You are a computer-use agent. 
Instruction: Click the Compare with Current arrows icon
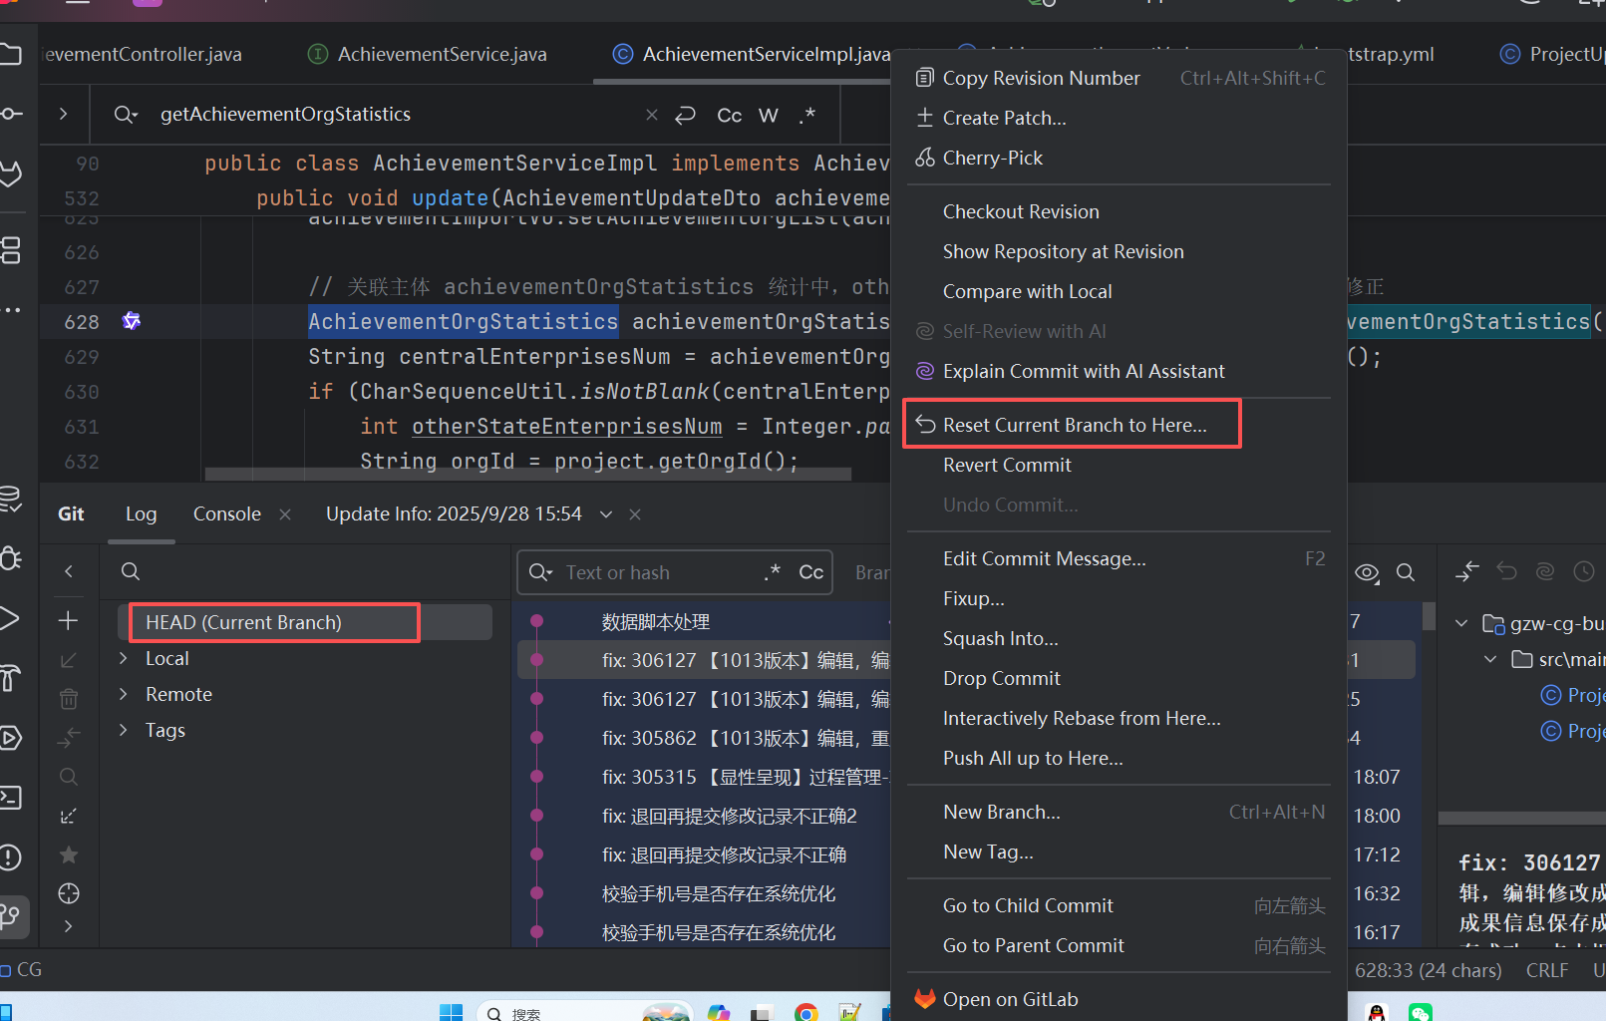tap(68, 738)
